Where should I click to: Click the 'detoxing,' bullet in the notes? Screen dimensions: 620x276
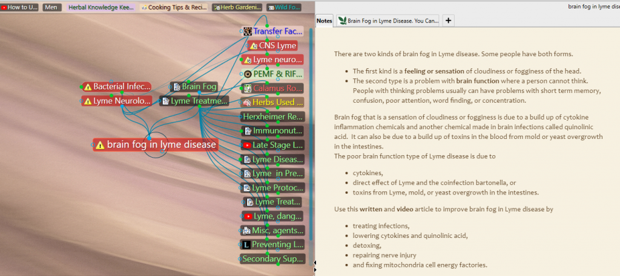pyautogui.click(x=367, y=245)
